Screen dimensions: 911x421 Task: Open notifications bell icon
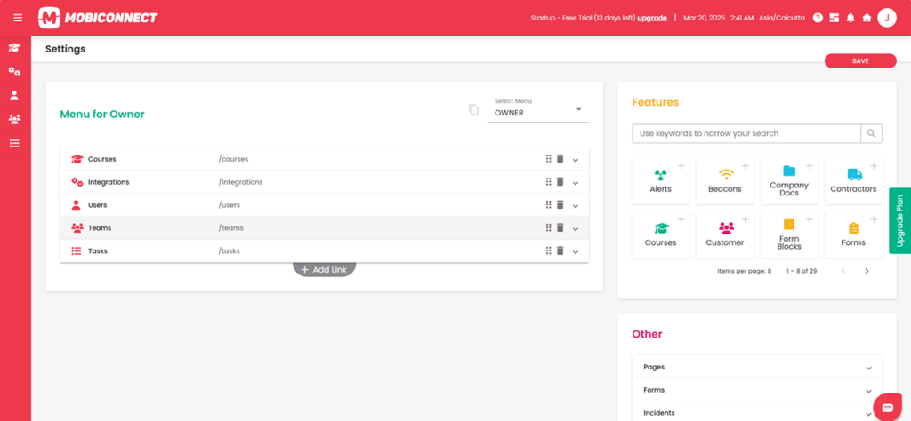point(851,18)
